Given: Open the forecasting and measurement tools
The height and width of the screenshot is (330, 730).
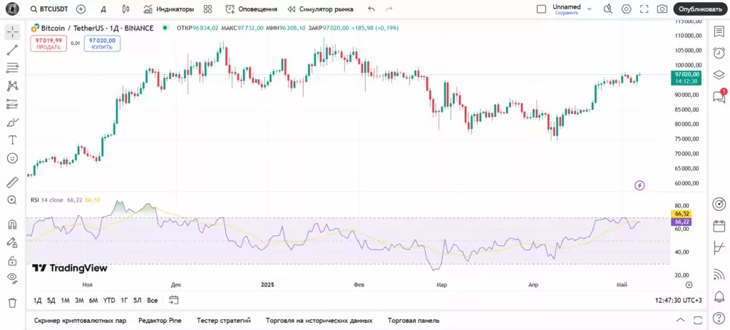Looking at the screenshot, I should 13,104.
